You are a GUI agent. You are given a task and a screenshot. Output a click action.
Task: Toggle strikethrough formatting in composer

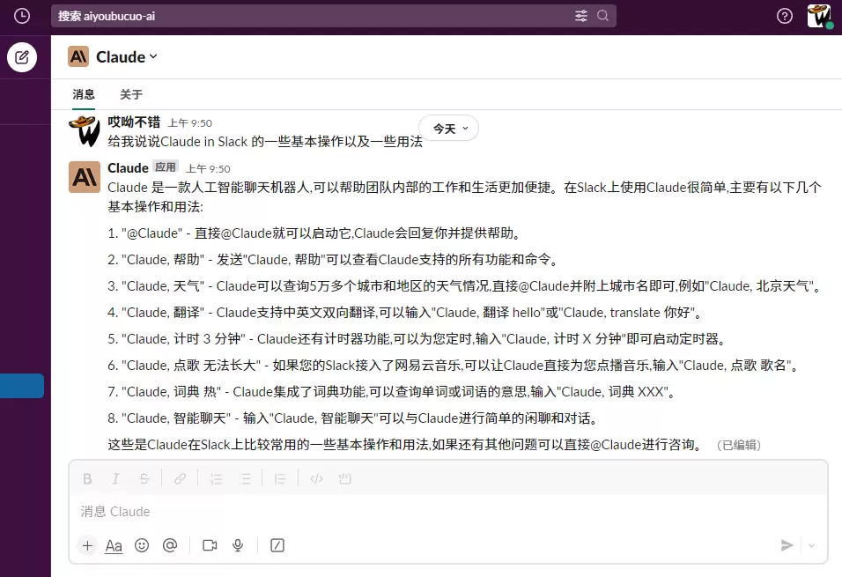pos(144,478)
